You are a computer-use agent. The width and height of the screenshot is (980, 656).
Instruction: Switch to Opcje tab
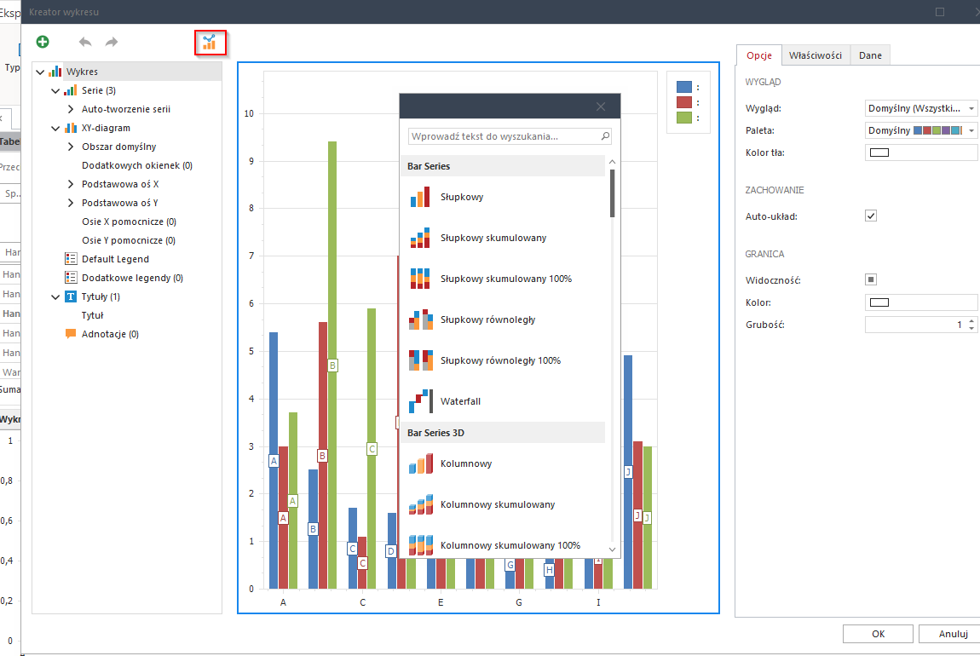click(758, 55)
